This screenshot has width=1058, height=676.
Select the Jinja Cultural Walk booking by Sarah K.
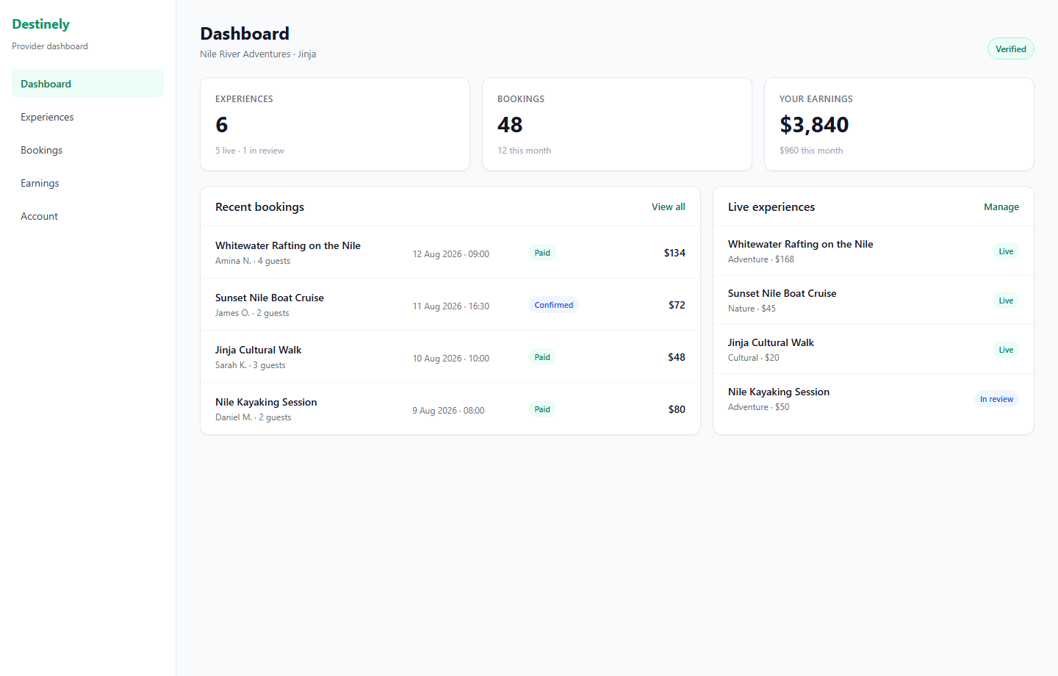tap(450, 357)
